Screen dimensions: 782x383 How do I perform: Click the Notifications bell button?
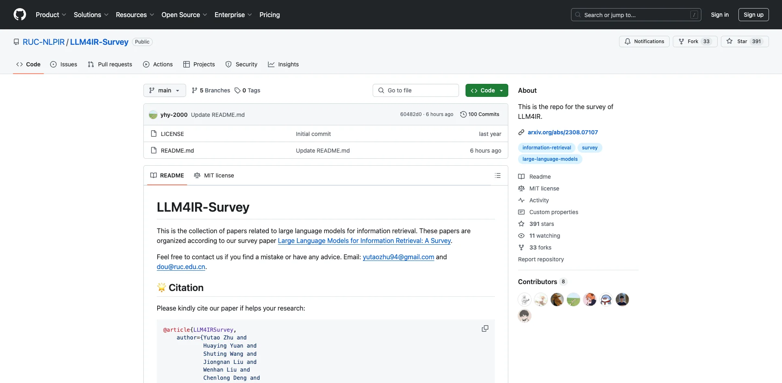(644, 42)
